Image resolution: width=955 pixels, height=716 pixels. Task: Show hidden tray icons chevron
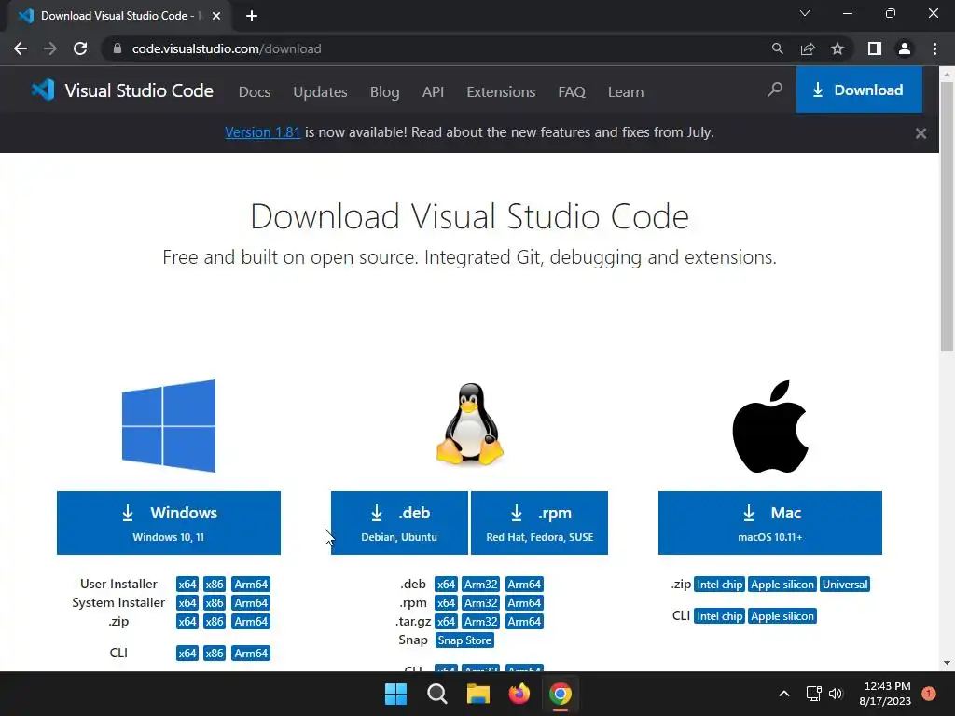pyautogui.click(x=784, y=694)
